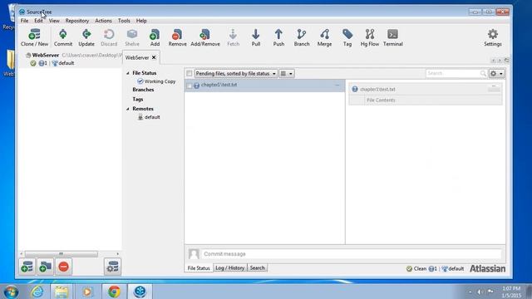The width and height of the screenshot is (532, 299).
Task: Click the Commit toolbar icon
Action: click(x=63, y=37)
